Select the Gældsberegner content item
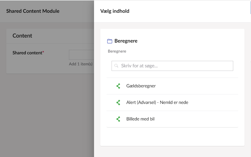Viewport: 251px width, 157px height. [x=141, y=86]
